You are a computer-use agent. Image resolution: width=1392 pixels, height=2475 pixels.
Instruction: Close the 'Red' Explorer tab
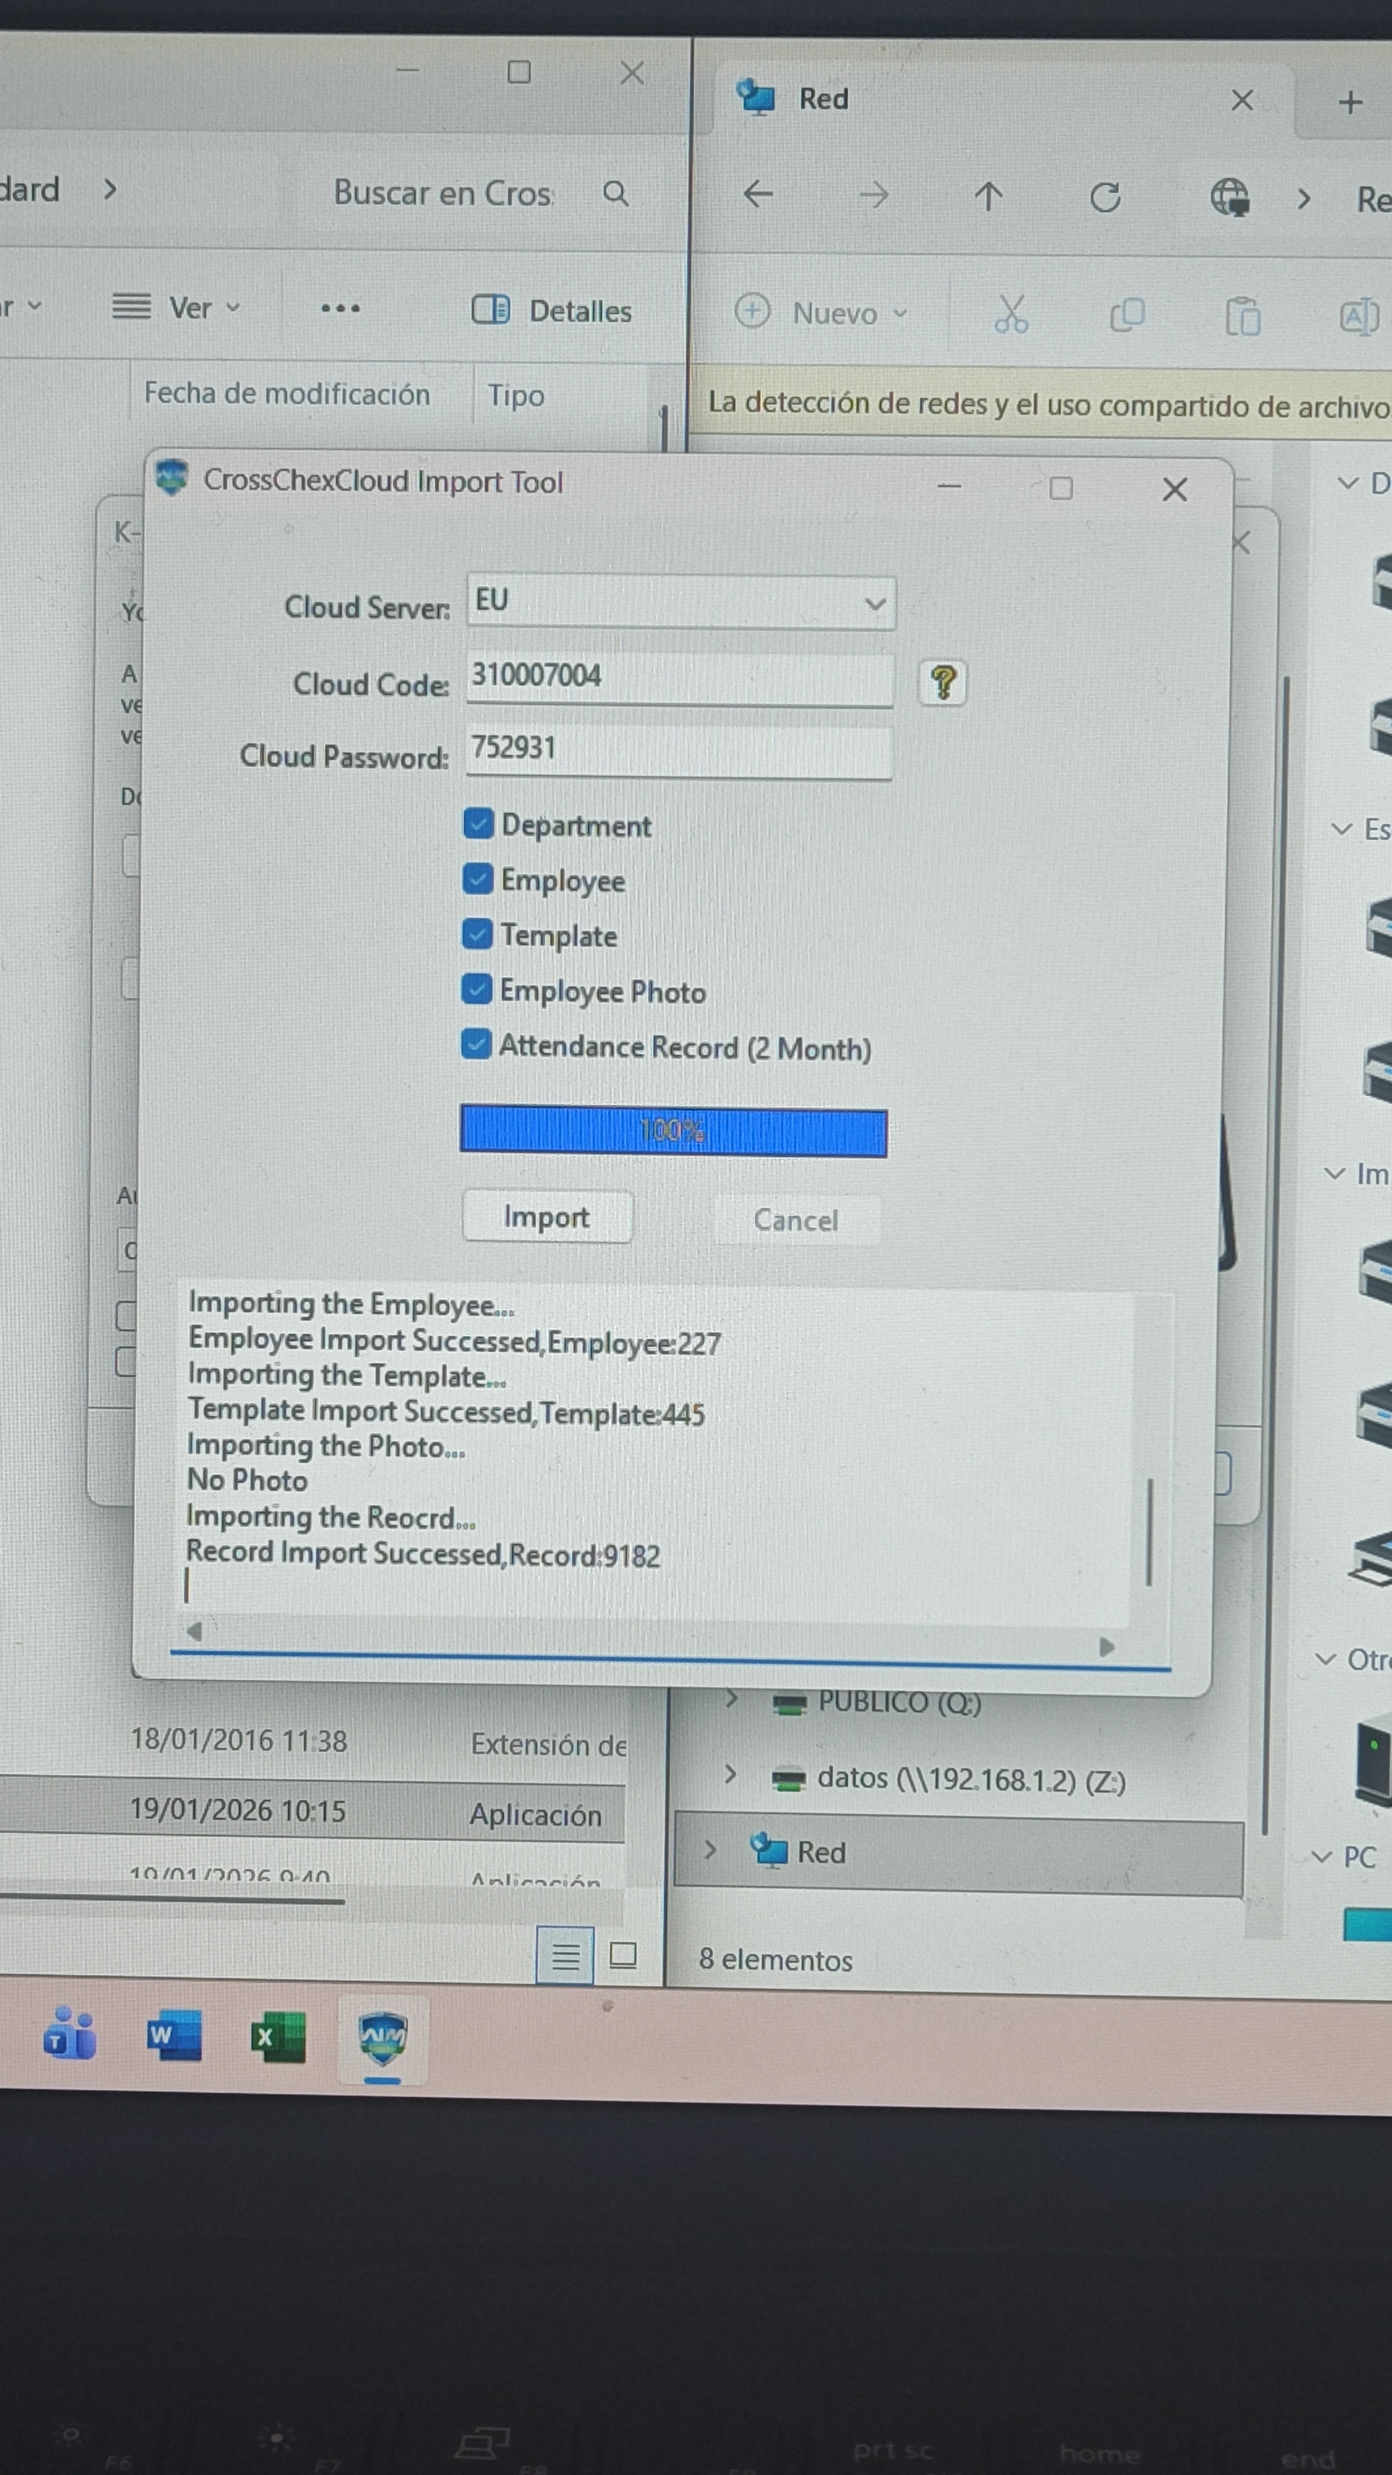click(x=1242, y=100)
